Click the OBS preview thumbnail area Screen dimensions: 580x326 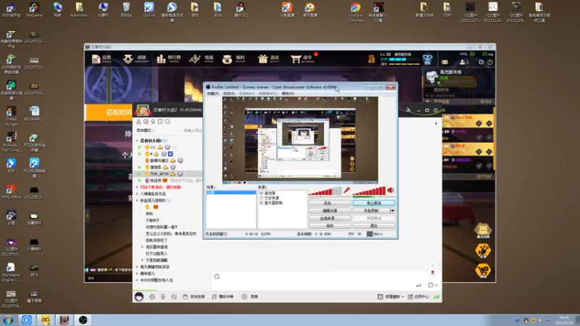click(300, 140)
